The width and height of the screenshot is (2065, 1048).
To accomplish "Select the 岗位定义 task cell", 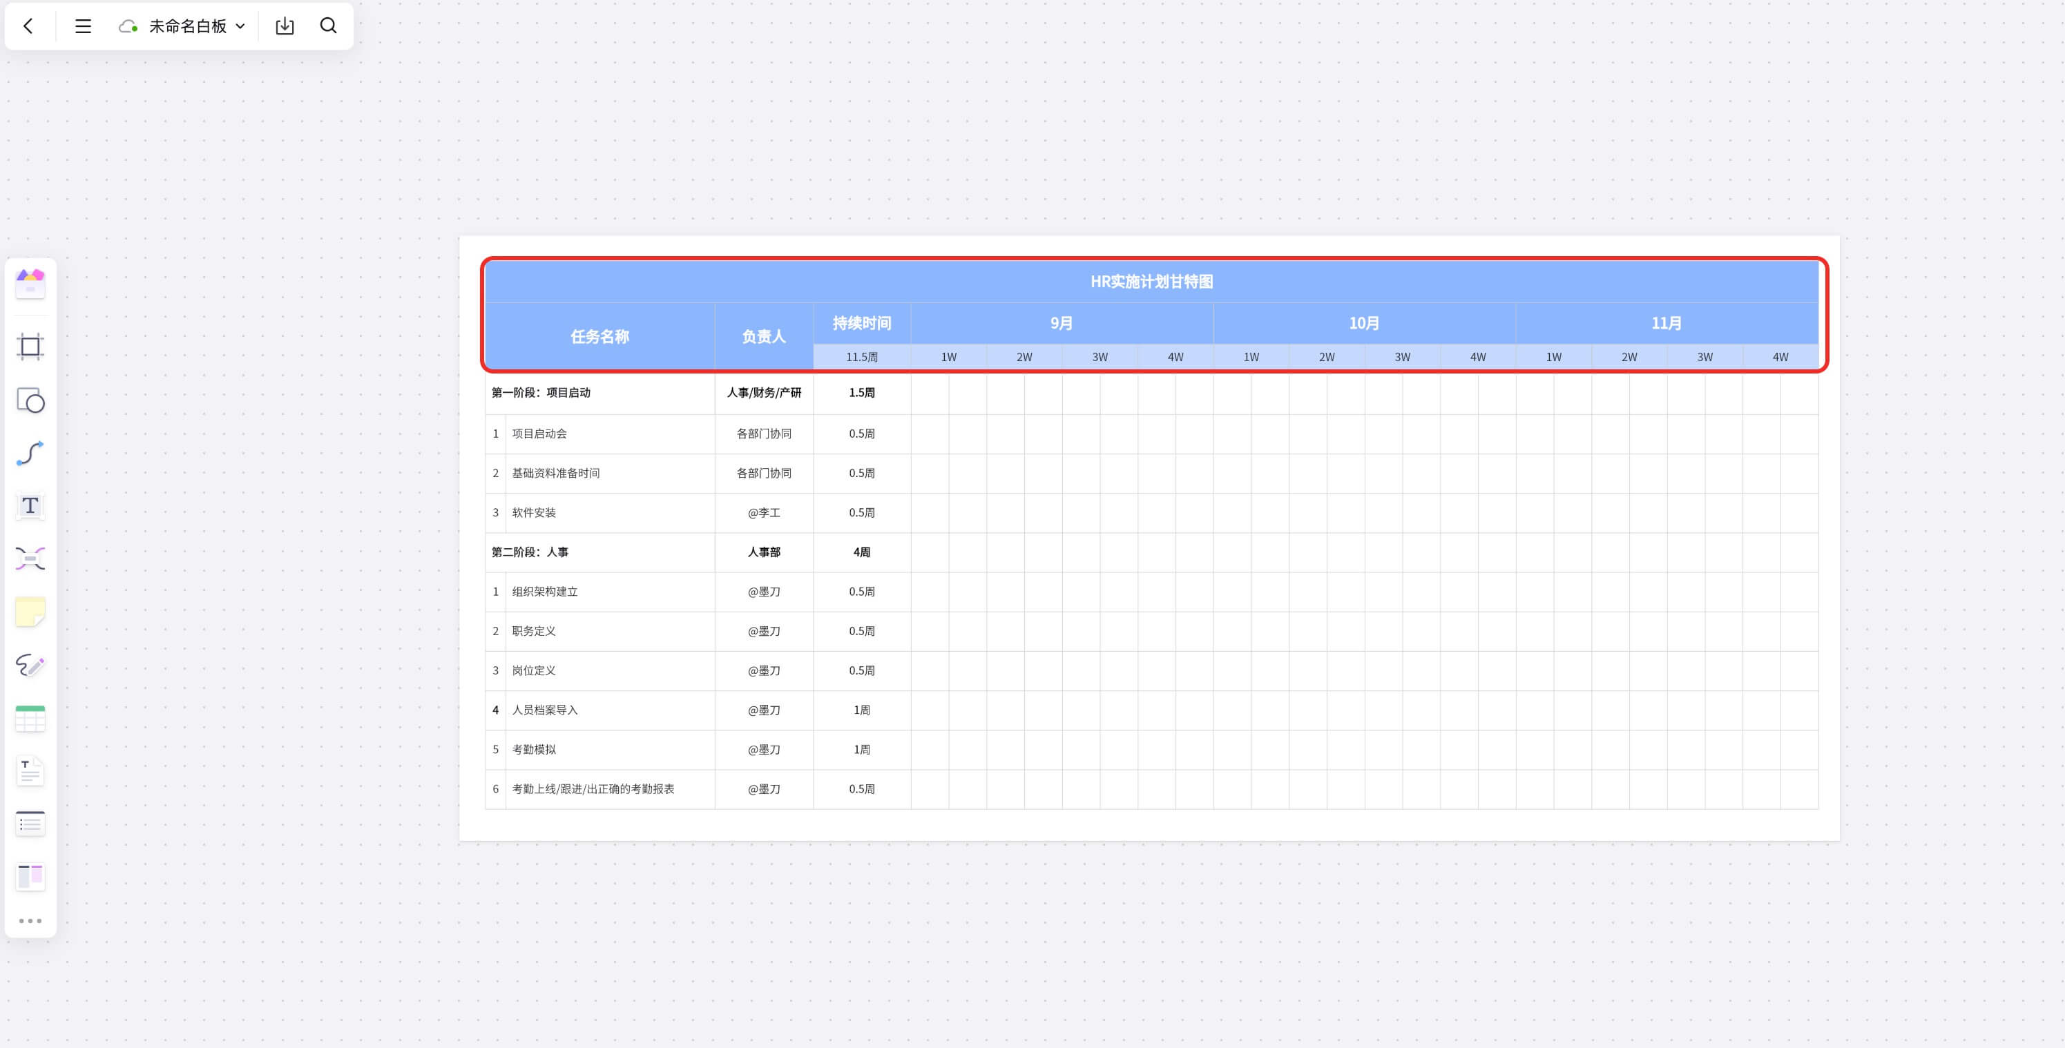I will click(610, 670).
